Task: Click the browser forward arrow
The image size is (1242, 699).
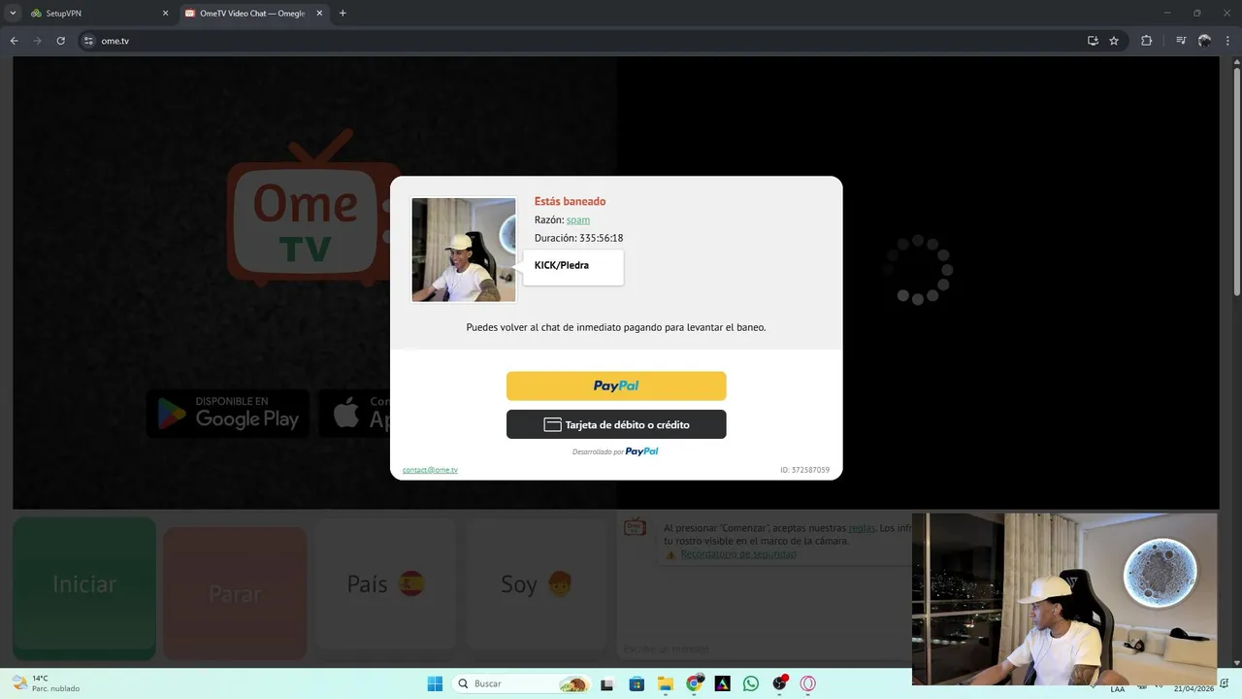Action: pos(37,41)
